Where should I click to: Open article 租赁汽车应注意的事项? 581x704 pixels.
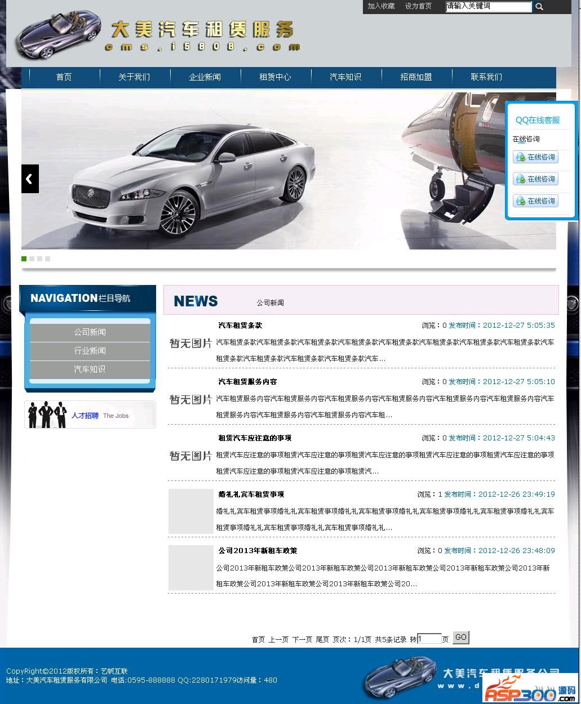255,438
